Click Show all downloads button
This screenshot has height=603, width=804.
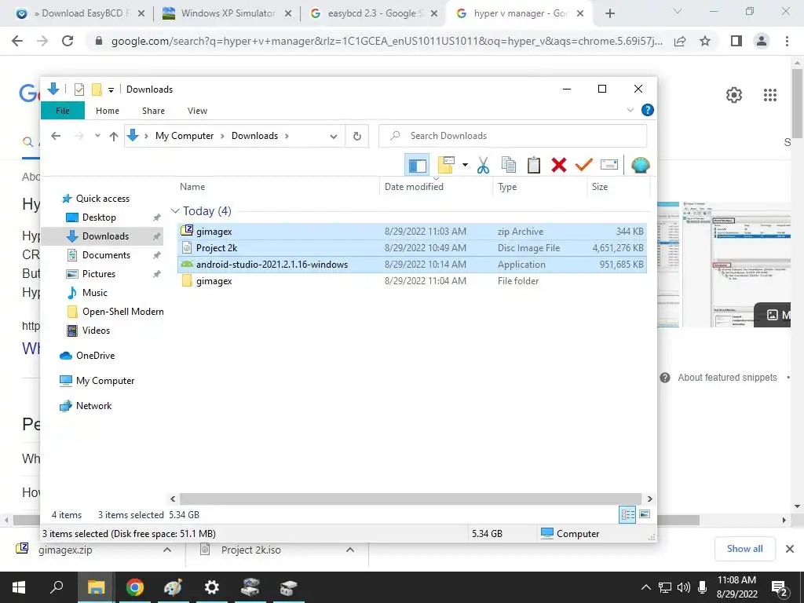click(744, 549)
